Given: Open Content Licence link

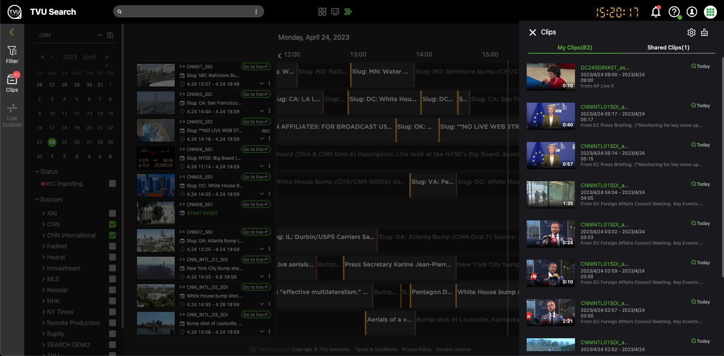Looking at the screenshot, I should [x=453, y=350].
